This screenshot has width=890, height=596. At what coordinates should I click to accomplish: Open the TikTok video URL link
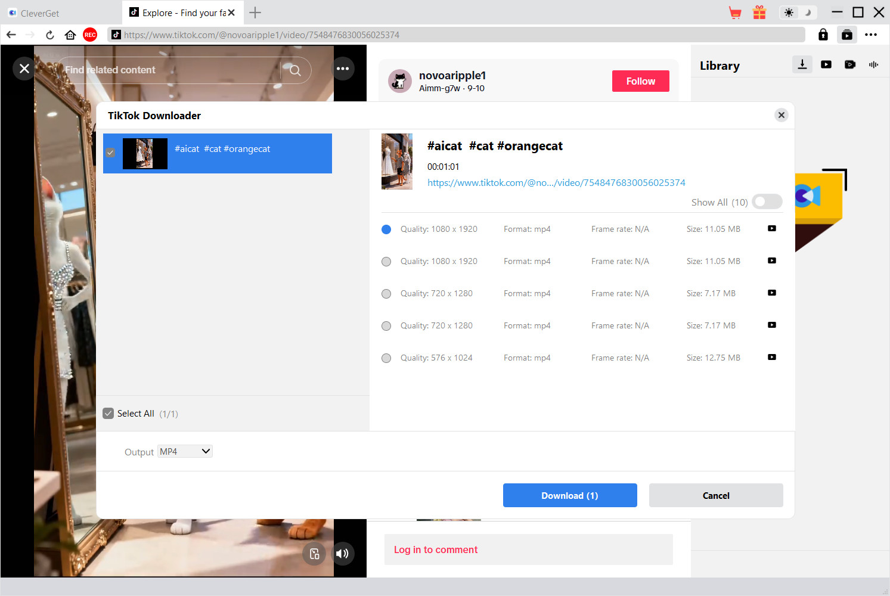pyautogui.click(x=556, y=182)
